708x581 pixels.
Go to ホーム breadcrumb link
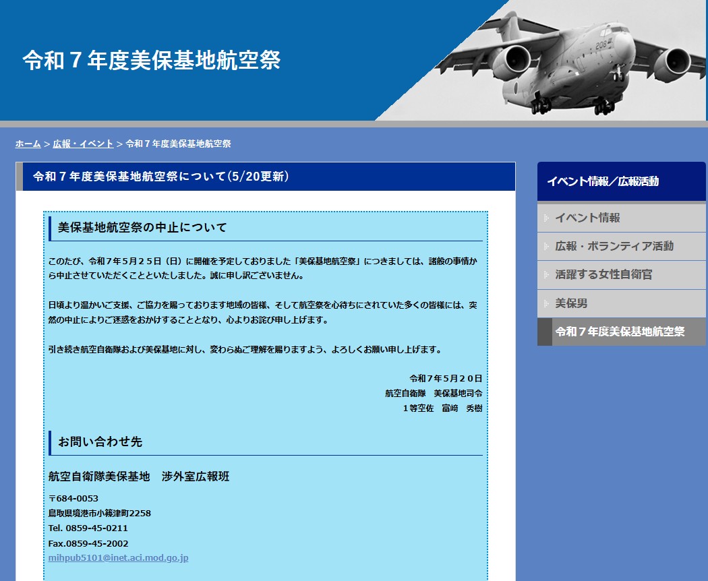tap(28, 144)
